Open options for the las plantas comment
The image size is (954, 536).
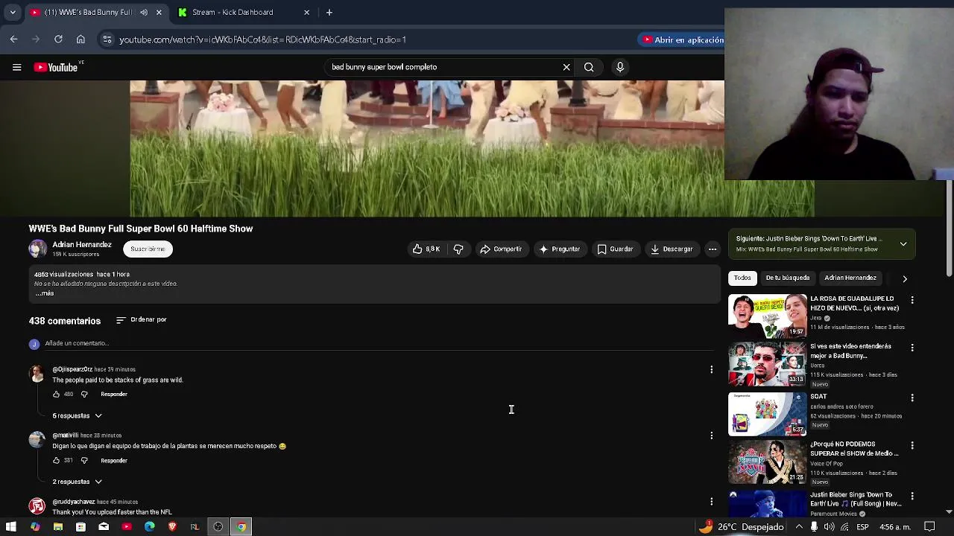[711, 435]
